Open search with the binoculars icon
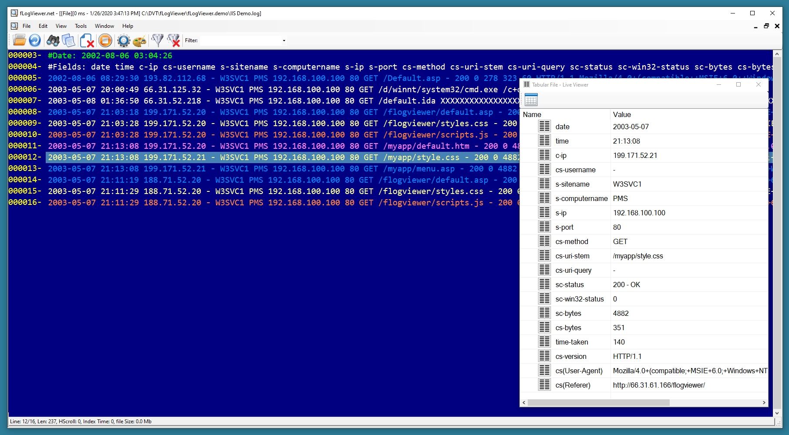789x435 pixels. (x=53, y=40)
